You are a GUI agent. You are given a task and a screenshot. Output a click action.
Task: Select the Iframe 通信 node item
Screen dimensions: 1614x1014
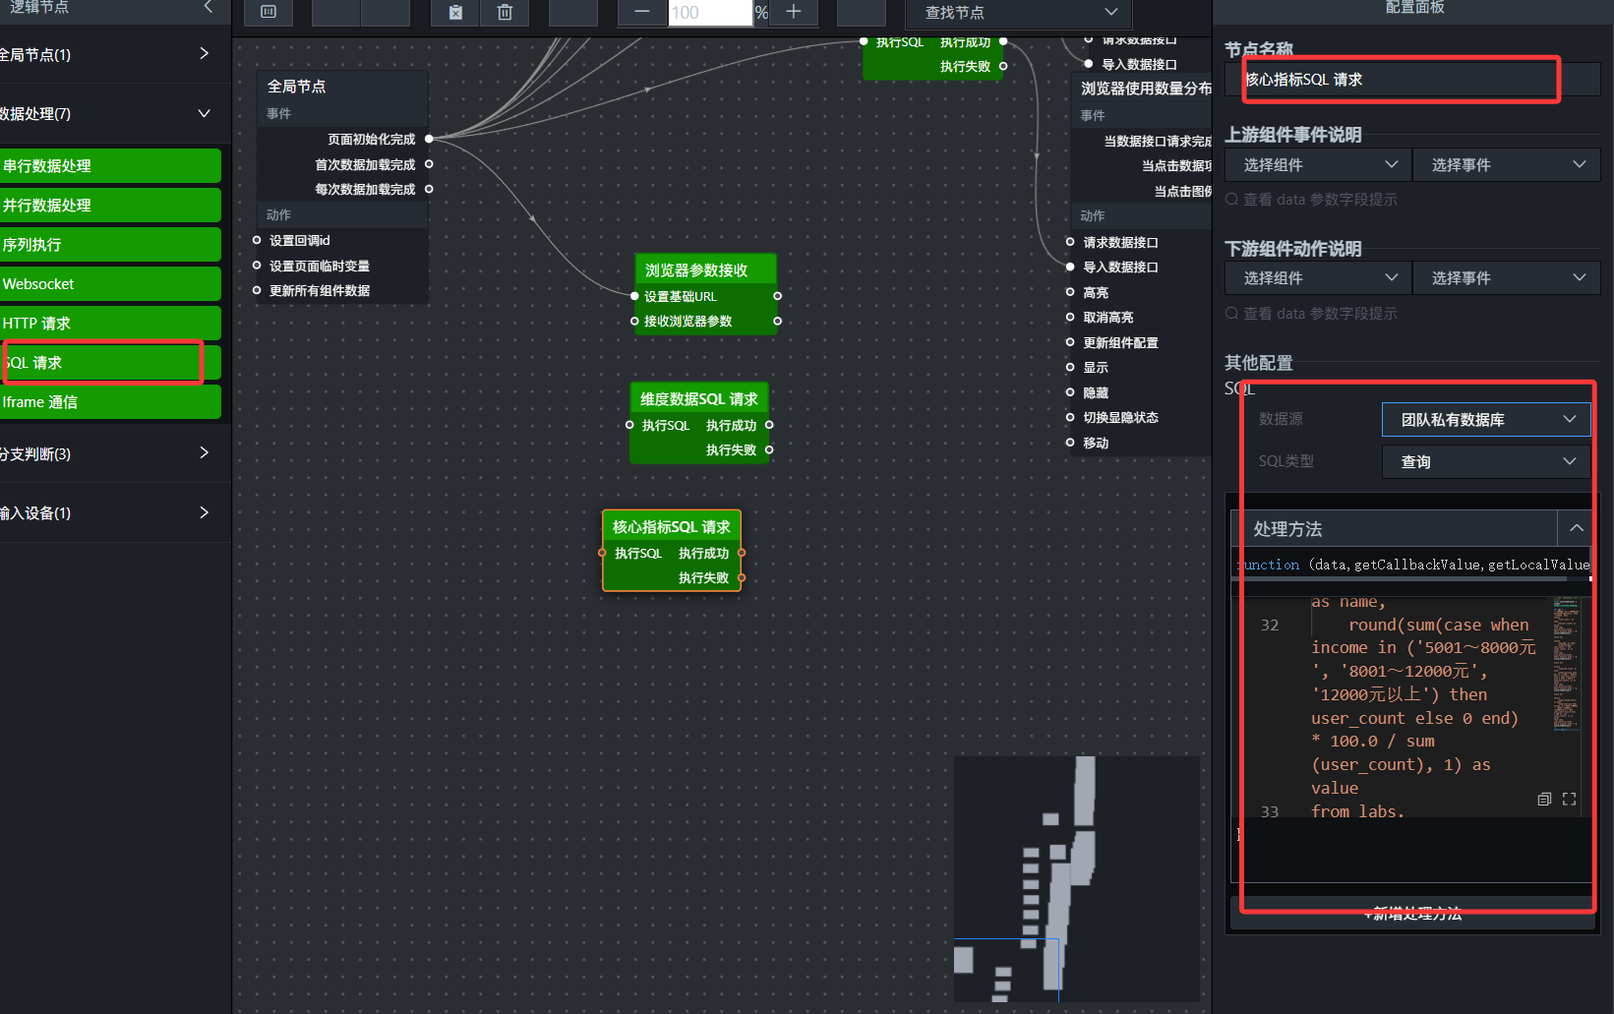coord(110,401)
